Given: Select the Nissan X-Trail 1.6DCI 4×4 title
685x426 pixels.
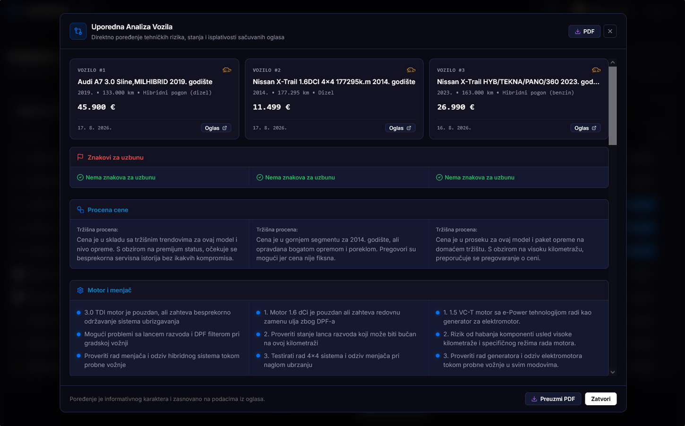Looking at the screenshot, I should pos(334,82).
